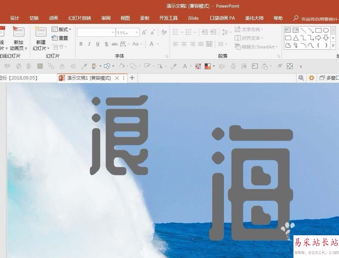Open the 设计 ribbon tab
Viewport: 339px width, 258px height.
pyautogui.click(x=14, y=18)
